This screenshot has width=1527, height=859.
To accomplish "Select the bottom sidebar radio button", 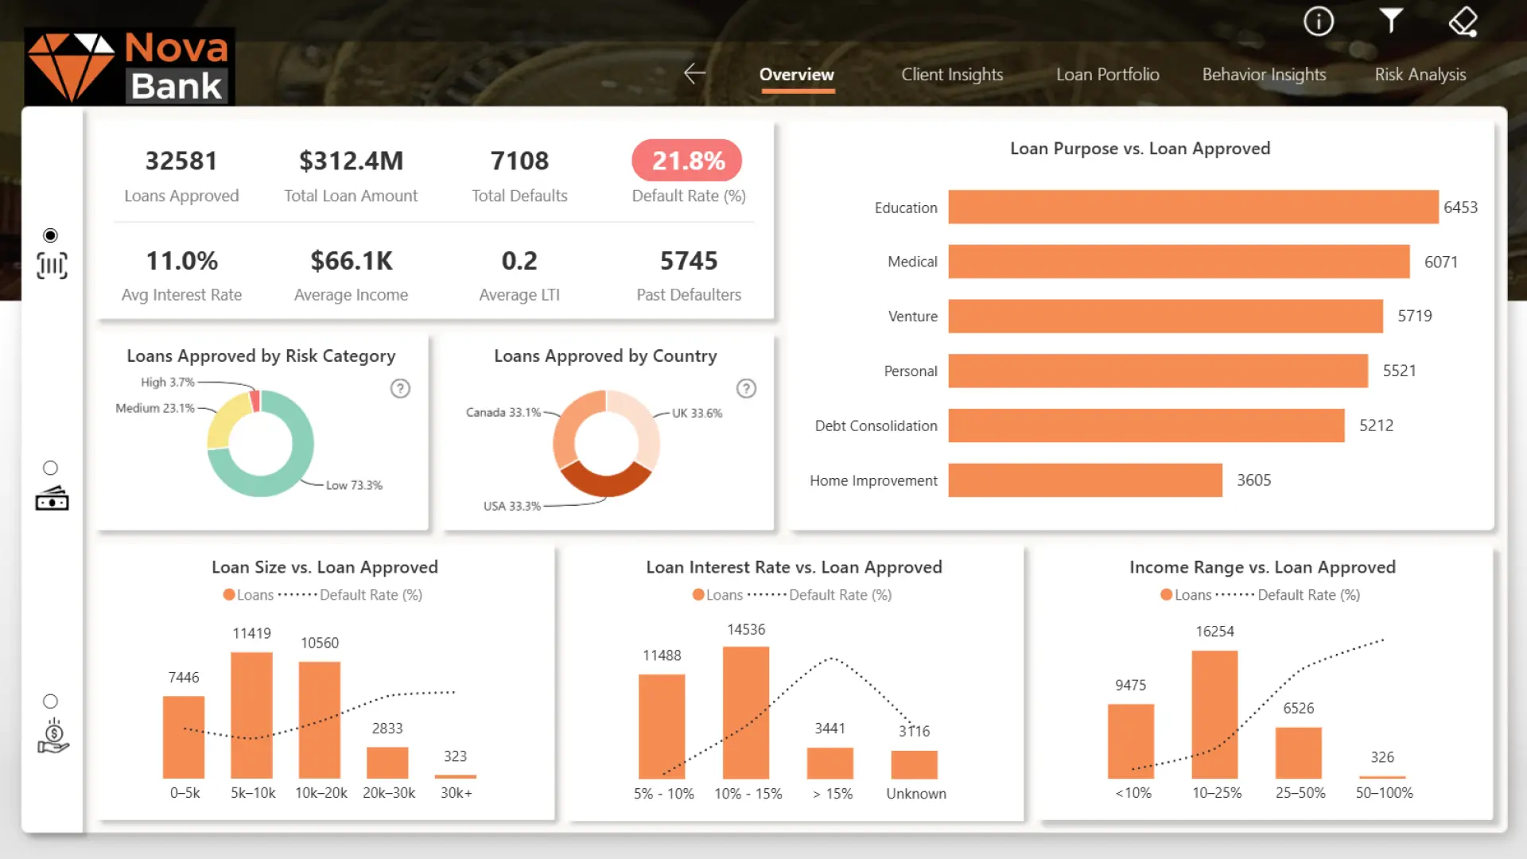I will pos(50,701).
